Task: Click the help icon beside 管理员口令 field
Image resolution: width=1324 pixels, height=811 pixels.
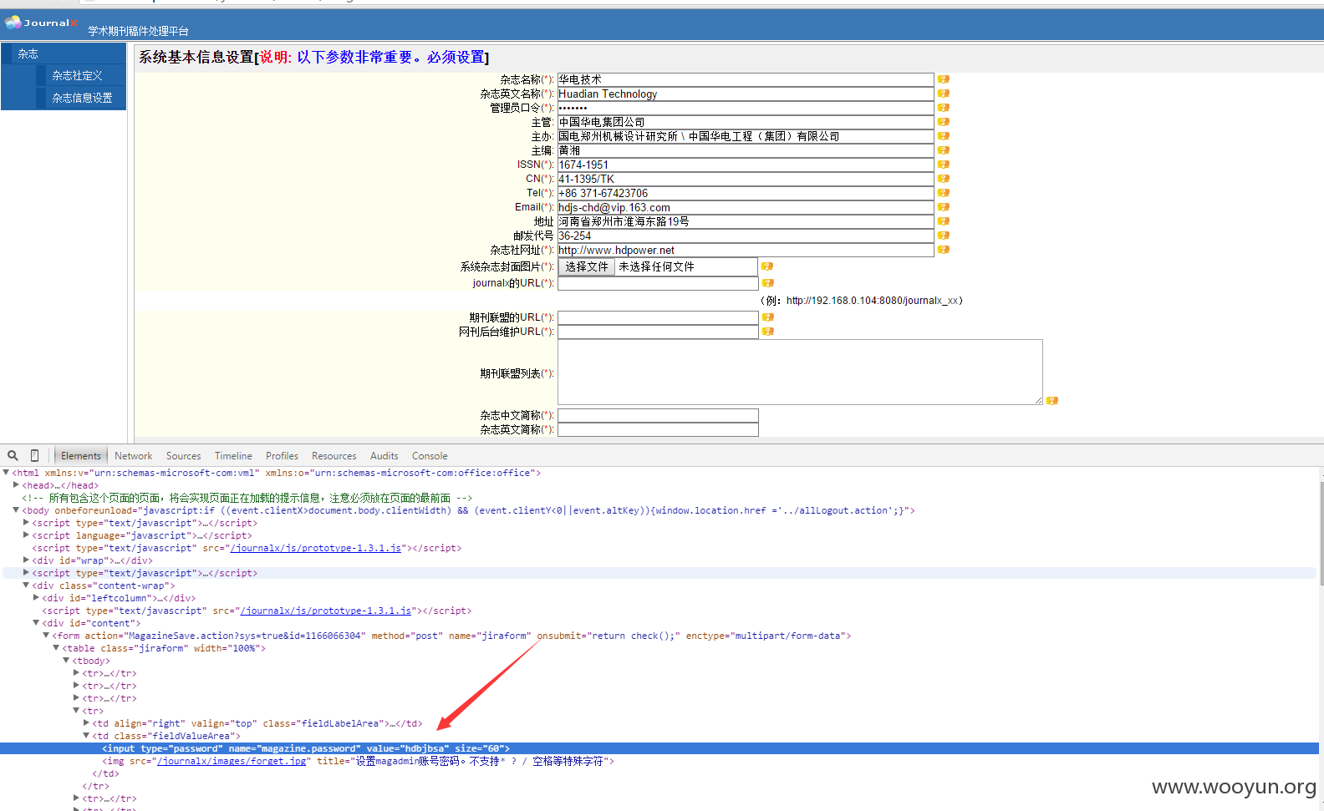Action: (943, 108)
